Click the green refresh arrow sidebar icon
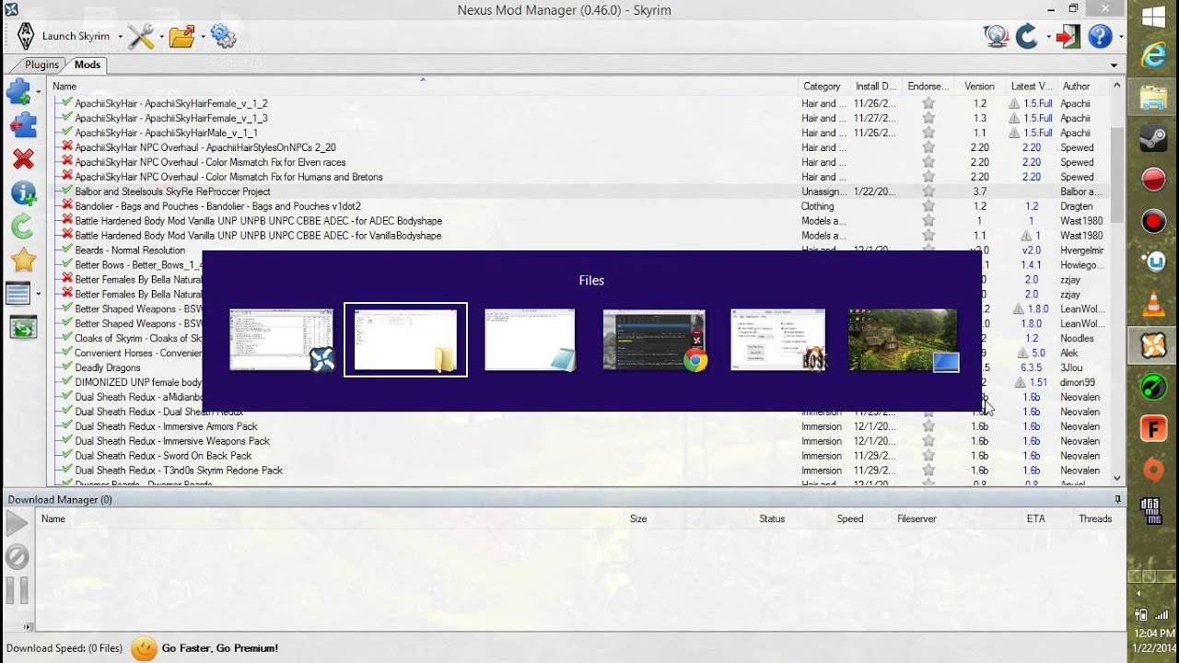This screenshot has width=1179, height=663. (x=23, y=227)
